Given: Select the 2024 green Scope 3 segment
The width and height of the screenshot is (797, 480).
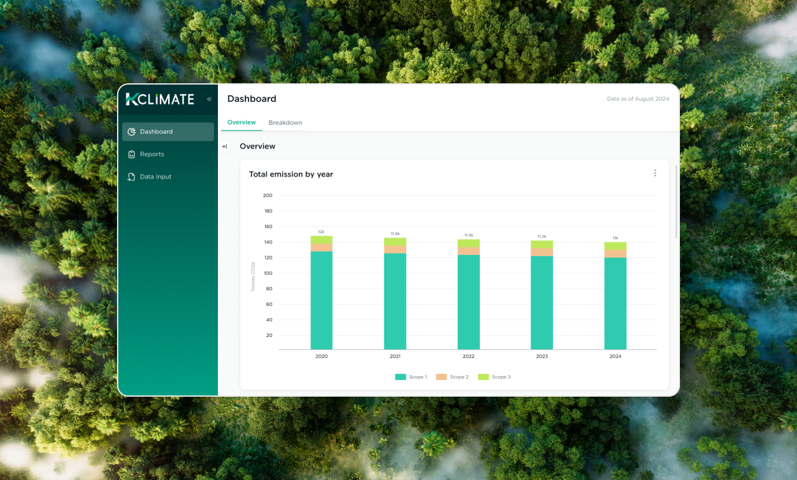Looking at the screenshot, I should [615, 246].
